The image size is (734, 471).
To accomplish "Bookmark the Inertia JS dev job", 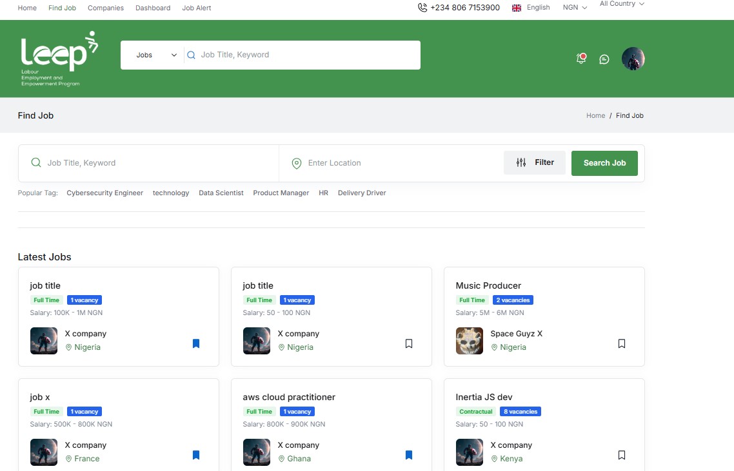I will tap(621, 455).
